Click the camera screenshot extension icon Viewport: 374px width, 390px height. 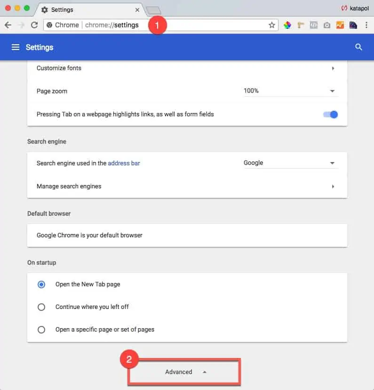327,25
